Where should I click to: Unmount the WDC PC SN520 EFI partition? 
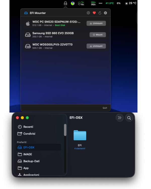(96, 23)
